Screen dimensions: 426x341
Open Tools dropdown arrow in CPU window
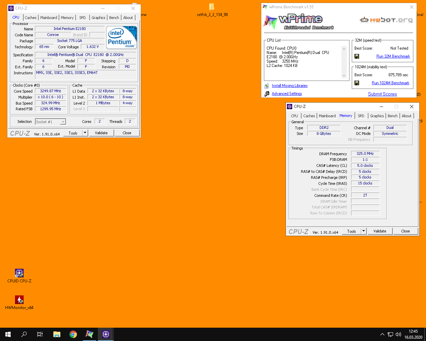(x=85, y=133)
